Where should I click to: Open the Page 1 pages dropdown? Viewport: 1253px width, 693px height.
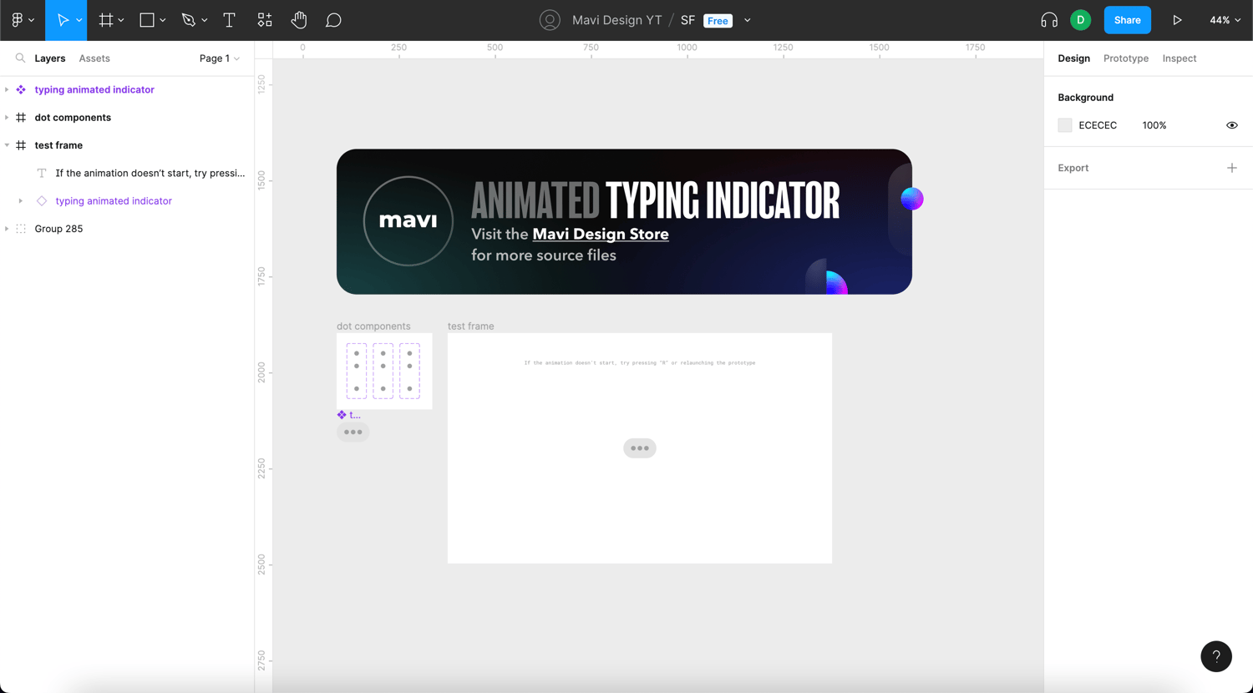point(220,58)
